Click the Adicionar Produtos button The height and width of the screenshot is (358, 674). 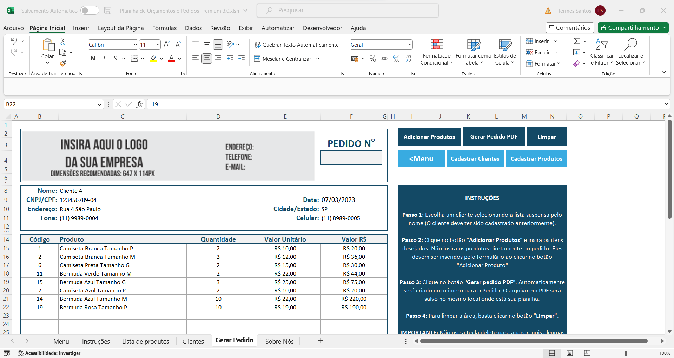[x=429, y=137]
